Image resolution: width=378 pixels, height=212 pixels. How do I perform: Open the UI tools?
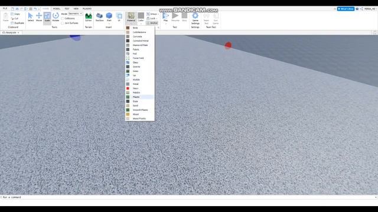119,17
